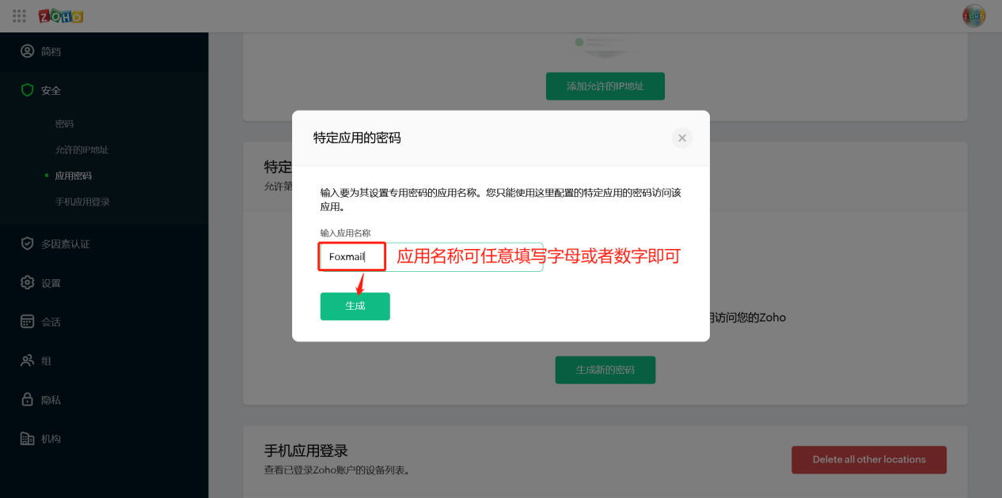Select 应用密码 submenu item
The width and height of the screenshot is (1002, 498).
(74, 175)
